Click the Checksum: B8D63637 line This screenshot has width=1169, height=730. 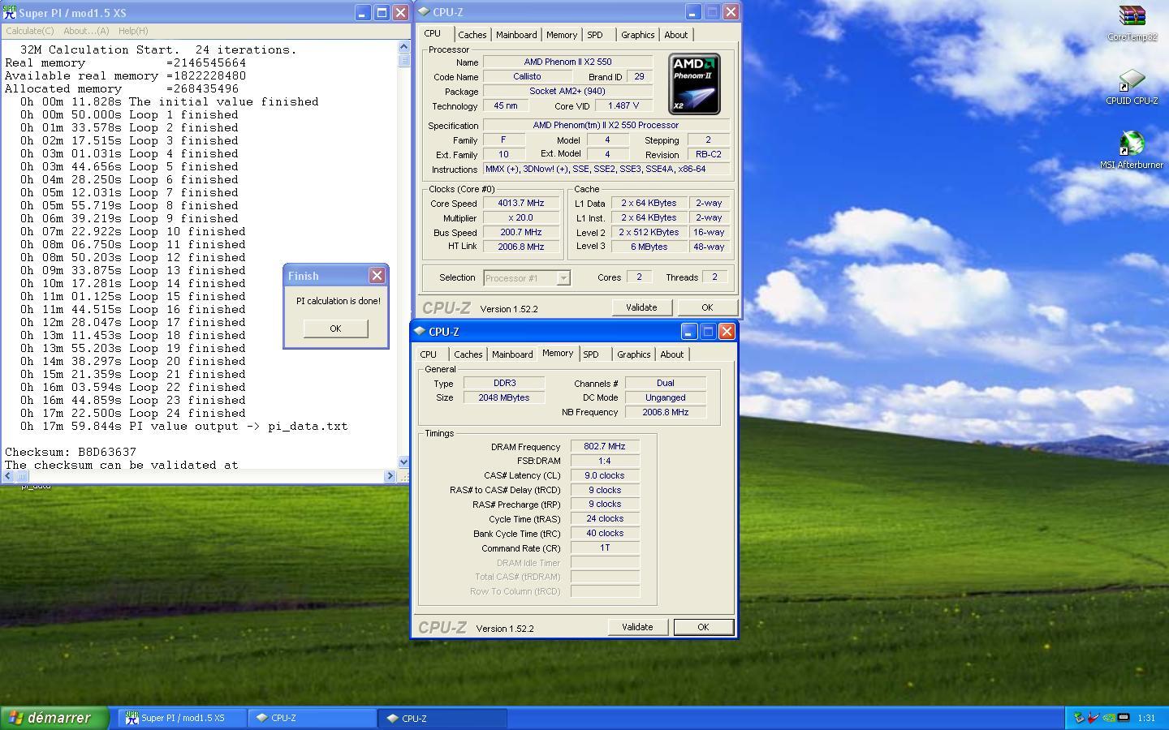coord(71,452)
